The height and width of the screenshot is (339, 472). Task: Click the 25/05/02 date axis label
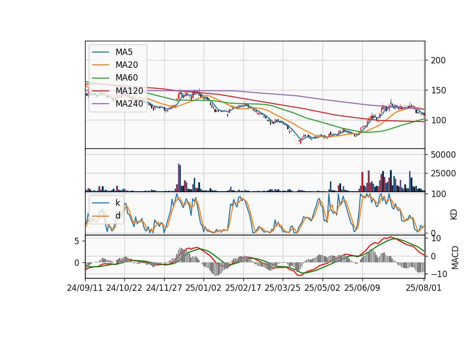click(323, 288)
